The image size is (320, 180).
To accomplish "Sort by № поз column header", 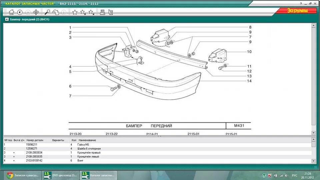I will [8, 140].
